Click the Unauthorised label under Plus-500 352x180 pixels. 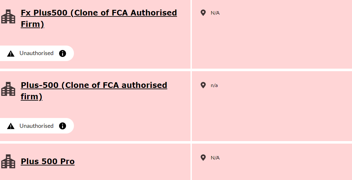(x=36, y=126)
